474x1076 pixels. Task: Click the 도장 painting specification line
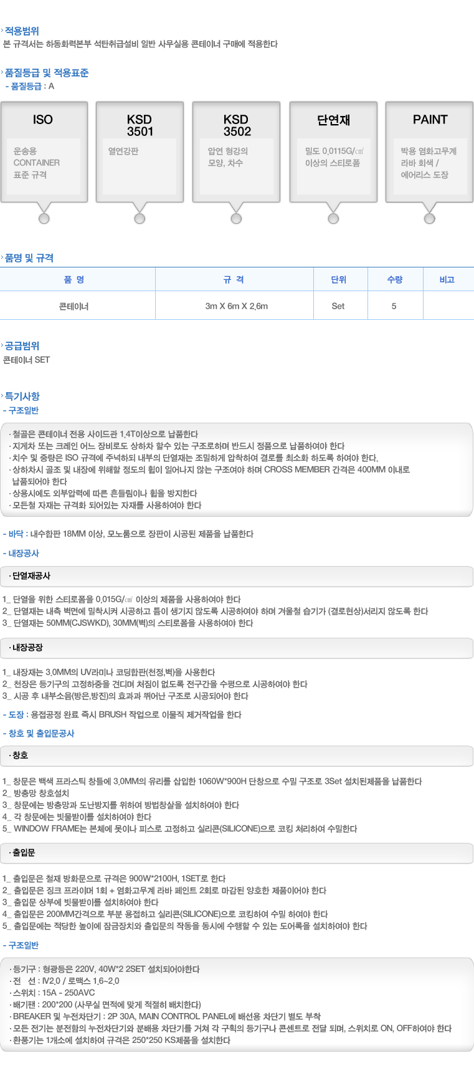tap(123, 715)
